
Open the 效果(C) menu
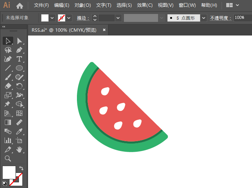click(145, 5)
